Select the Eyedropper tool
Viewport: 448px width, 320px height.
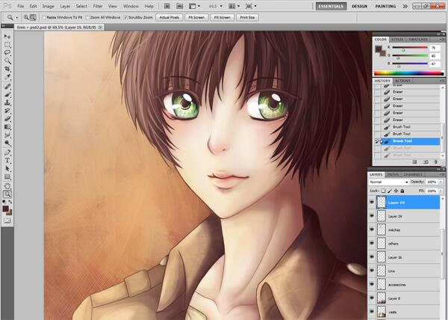pos(7,77)
